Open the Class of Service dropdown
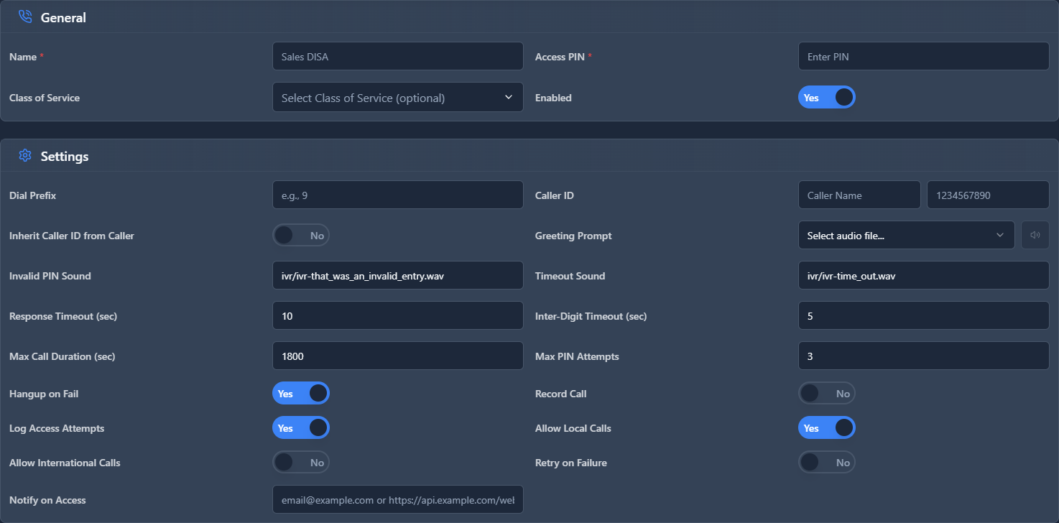Viewport: 1059px width, 523px height. [x=397, y=98]
